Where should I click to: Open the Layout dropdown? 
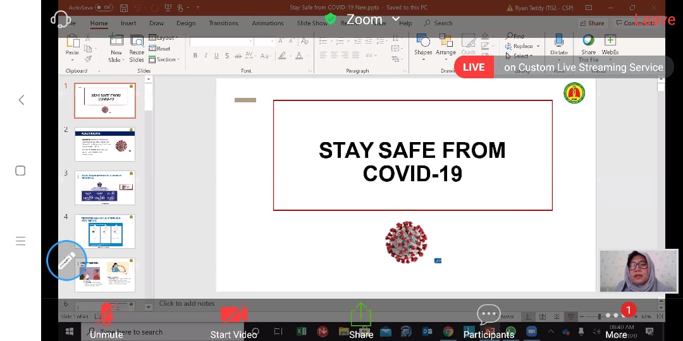point(164,38)
